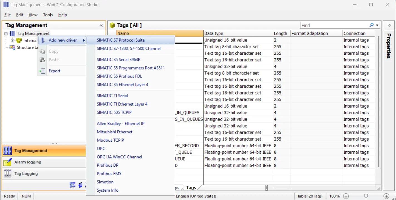Expand the Internal tags tree node

coord(13,41)
